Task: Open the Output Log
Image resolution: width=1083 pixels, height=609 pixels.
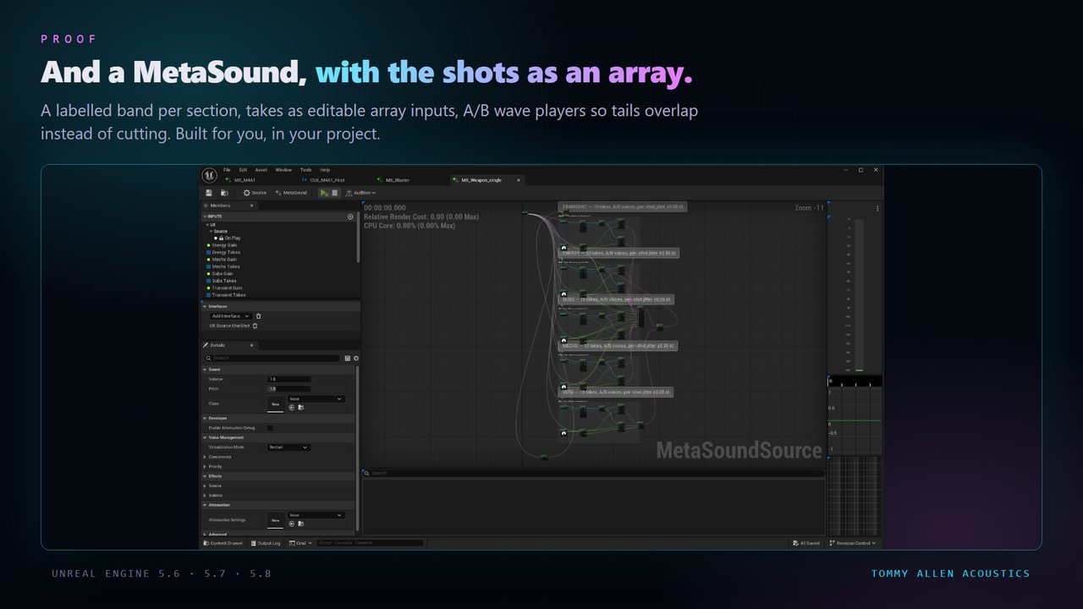Action: [x=266, y=543]
